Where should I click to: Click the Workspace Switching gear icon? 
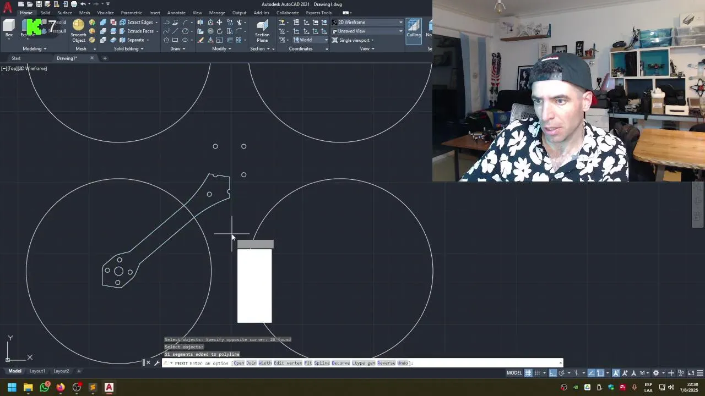tap(656, 373)
